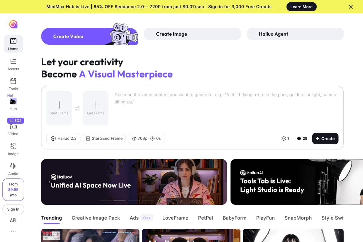Click the SD2 badge in sidebar

pos(15,121)
